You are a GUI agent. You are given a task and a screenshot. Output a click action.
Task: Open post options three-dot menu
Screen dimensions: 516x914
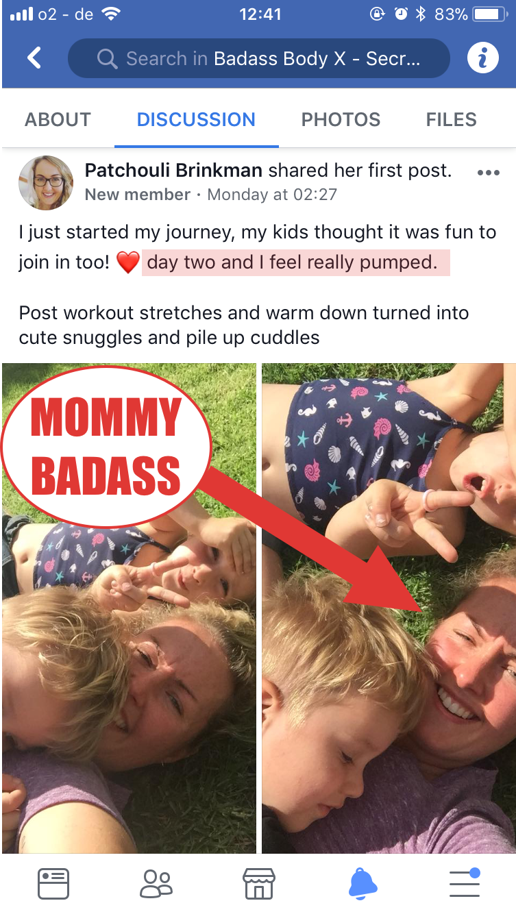[488, 173]
